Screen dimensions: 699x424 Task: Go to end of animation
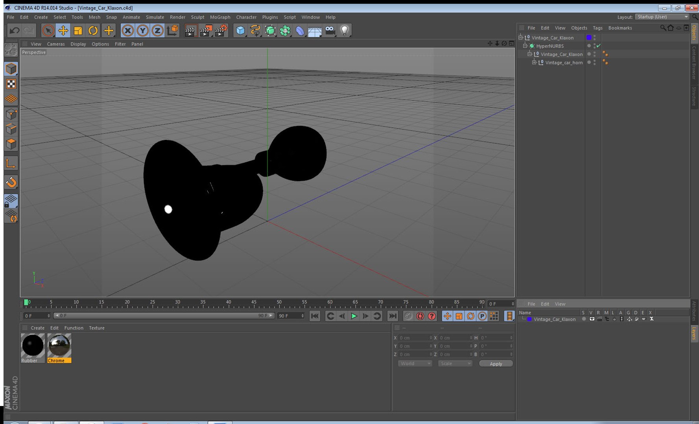pyautogui.click(x=393, y=316)
